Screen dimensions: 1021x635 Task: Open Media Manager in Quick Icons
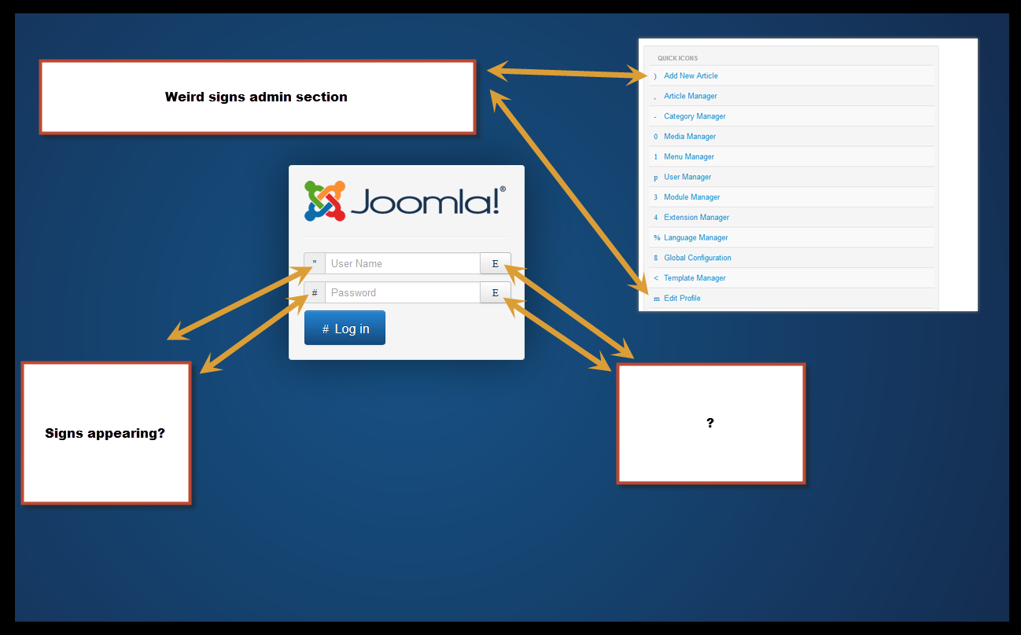690,136
